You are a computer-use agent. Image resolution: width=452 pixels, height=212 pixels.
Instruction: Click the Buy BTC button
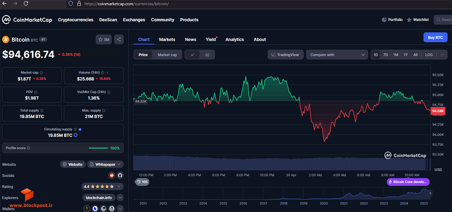click(435, 37)
